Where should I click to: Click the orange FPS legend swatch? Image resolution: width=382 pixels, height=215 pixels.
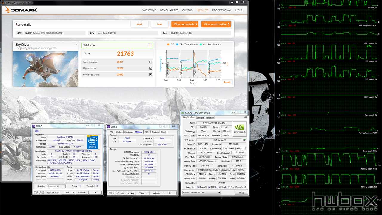click(168, 44)
